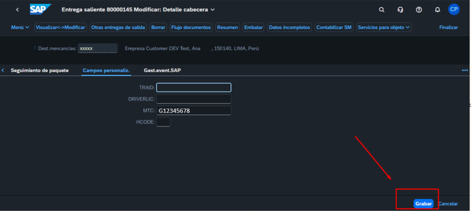The height and width of the screenshot is (211, 471).
Task: Click the Cancelar link
Action: click(x=448, y=203)
